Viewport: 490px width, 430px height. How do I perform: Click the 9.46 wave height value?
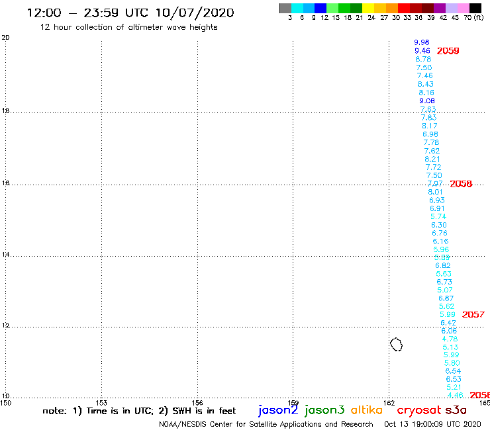click(422, 50)
